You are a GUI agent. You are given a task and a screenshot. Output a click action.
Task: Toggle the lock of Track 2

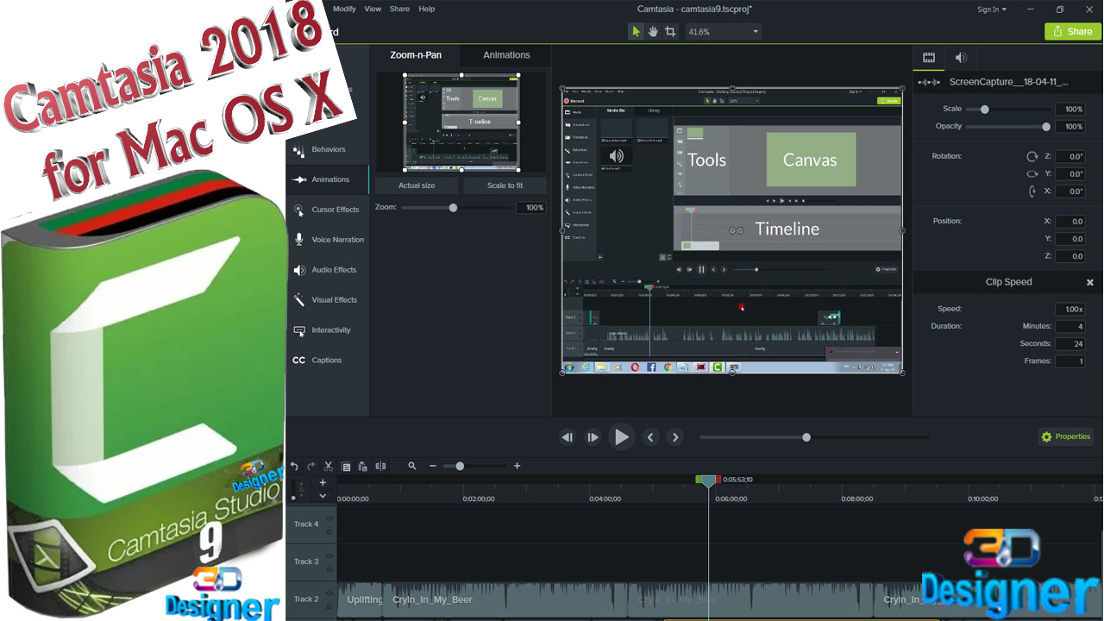click(329, 605)
